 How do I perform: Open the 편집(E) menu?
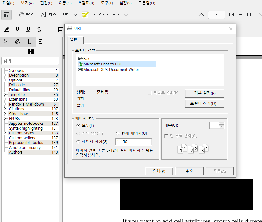(x=46, y=3)
